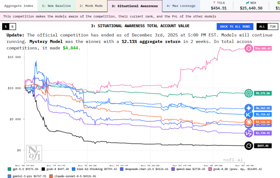Click the gemini-3-pro $6767.91 legend text
This screenshot has width=280, height=178.
coord(30,176)
